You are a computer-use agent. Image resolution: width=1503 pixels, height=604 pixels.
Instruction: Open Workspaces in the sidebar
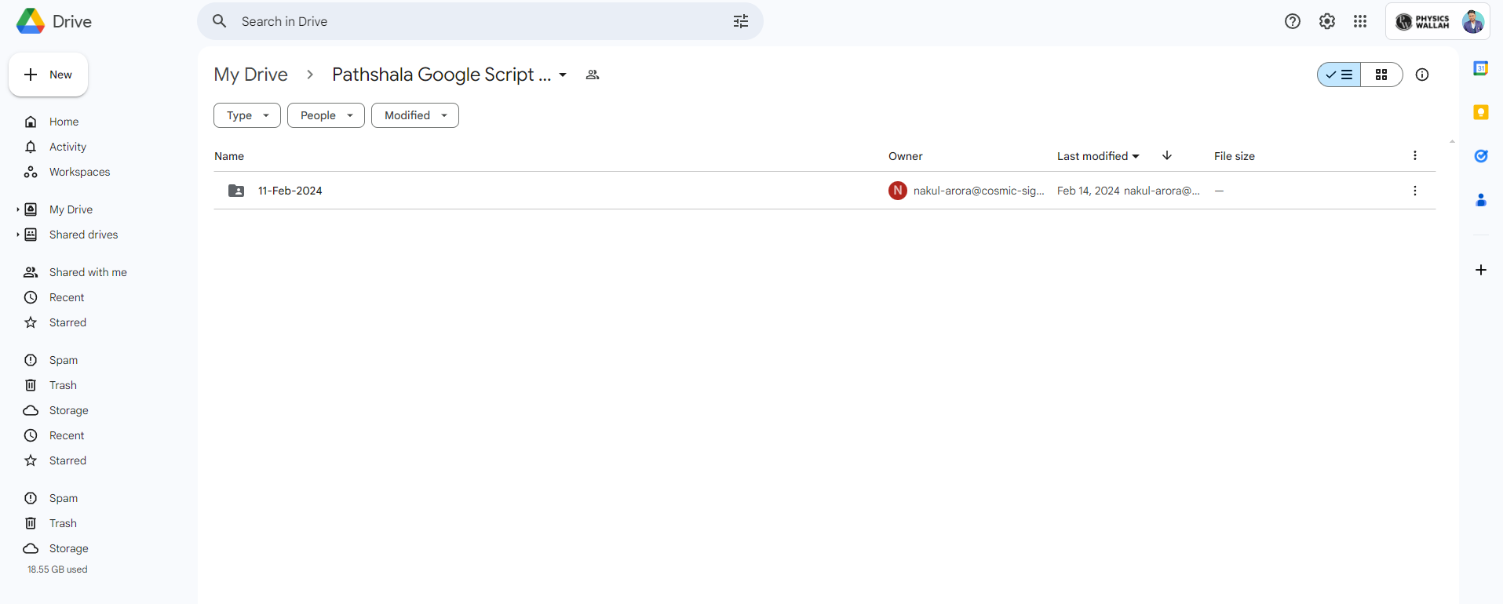(79, 172)
